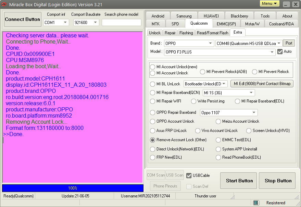Click the Miracle Box app icon in title bar

[4, 4]
